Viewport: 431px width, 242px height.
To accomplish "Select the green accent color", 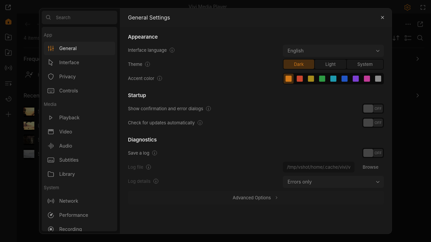I will 322,79.
